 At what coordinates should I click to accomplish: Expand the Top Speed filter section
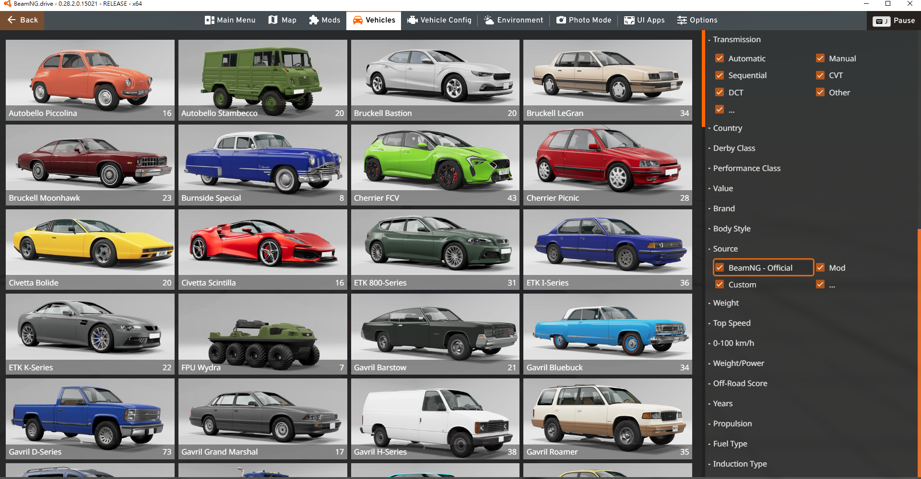point(732,323)
